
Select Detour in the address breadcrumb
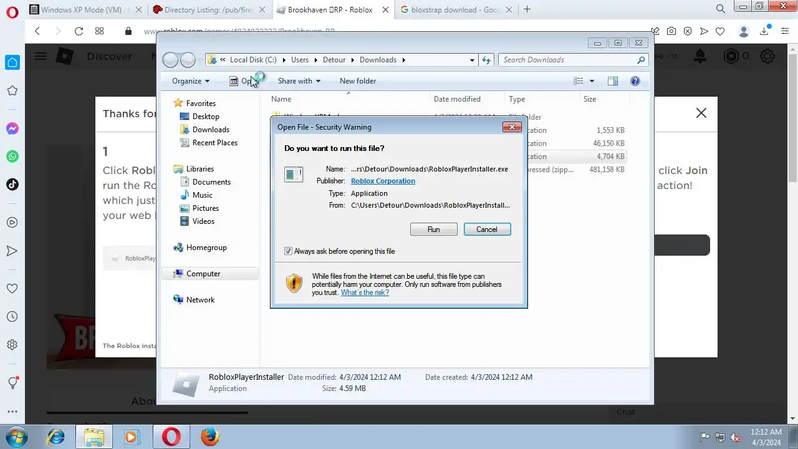(x=334, y=60)
